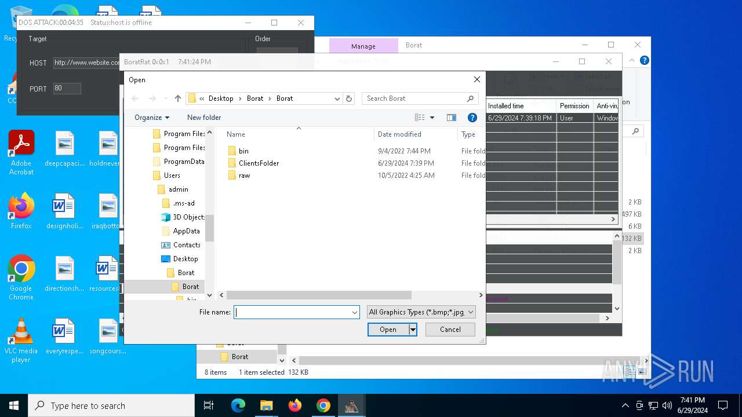Image resolution: width=742 pixels, height=417 pixels.
Task: Select Users in folder tree
Action: tap(166, 175)
